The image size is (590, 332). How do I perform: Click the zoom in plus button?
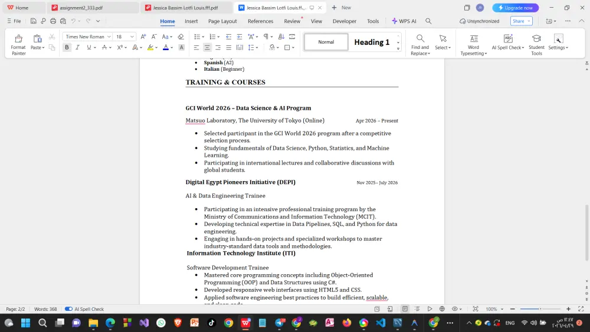[x=568, y=308]
